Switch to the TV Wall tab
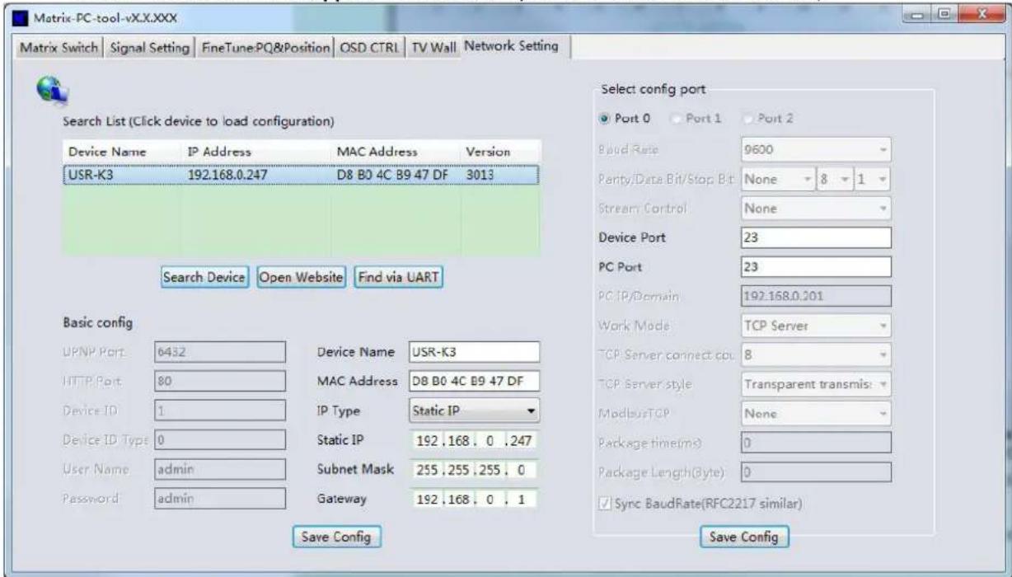This screenshot has width=1012, height=577. tap(433, 48)
